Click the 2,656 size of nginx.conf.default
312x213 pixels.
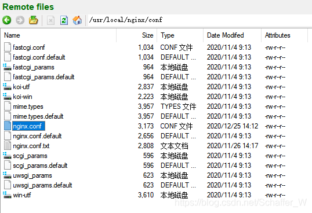point(146,136)
